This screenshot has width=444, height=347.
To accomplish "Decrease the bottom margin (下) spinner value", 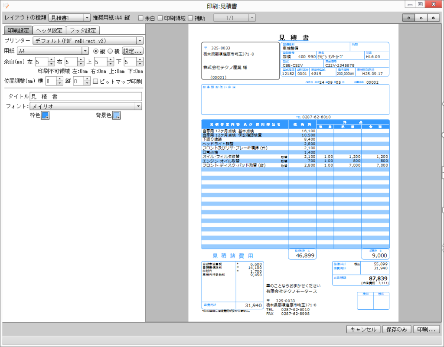I will click(140, 64).
